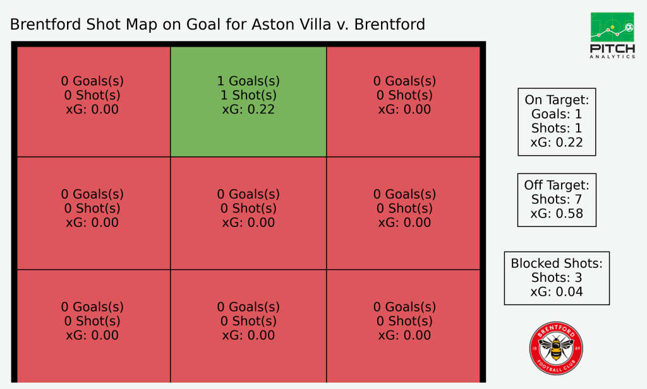Click the bottom-center goal zone cell

[x=248, y=326]
